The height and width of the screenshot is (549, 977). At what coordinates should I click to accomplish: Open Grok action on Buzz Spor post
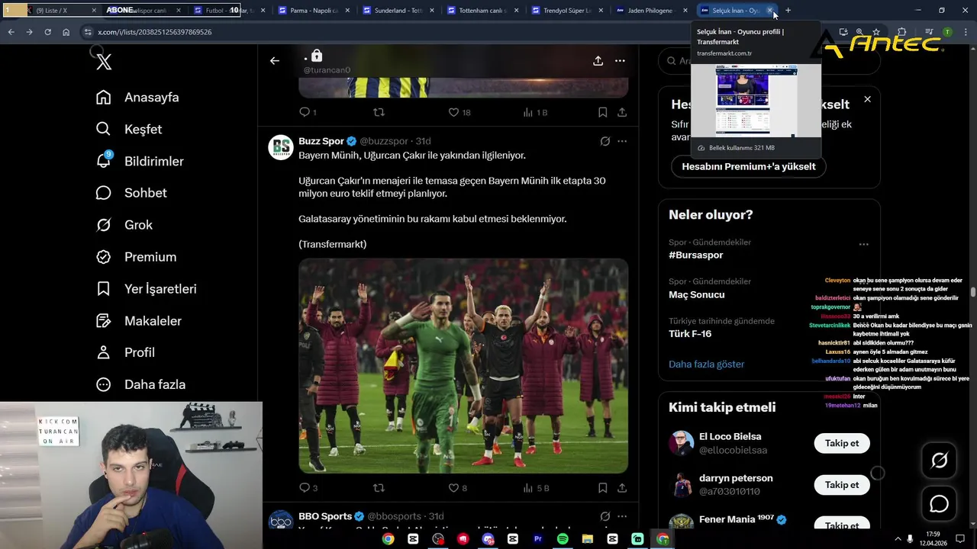[605, 141]
